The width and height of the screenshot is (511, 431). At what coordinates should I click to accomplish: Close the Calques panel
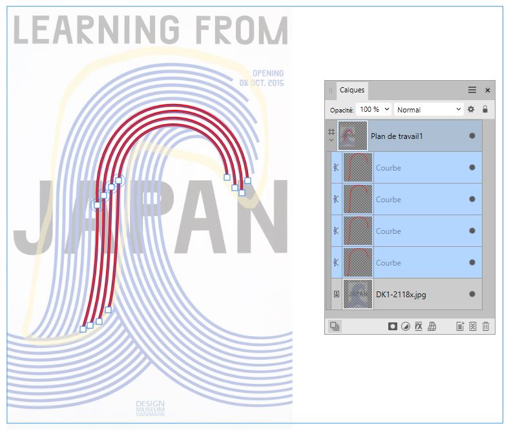488,90
